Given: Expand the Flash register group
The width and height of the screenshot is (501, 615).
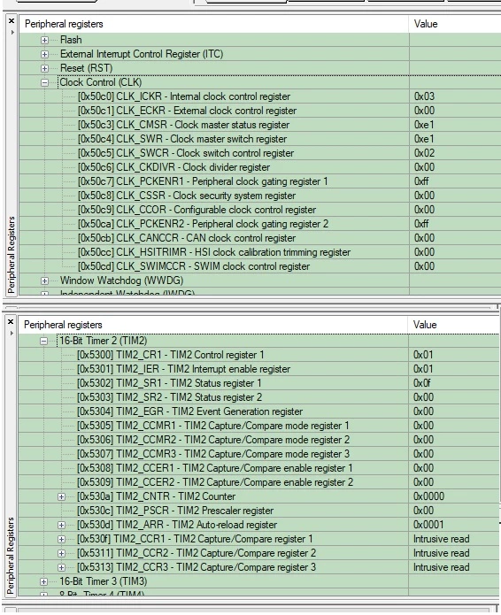Looking at the screenshot, I should [44, 40].
